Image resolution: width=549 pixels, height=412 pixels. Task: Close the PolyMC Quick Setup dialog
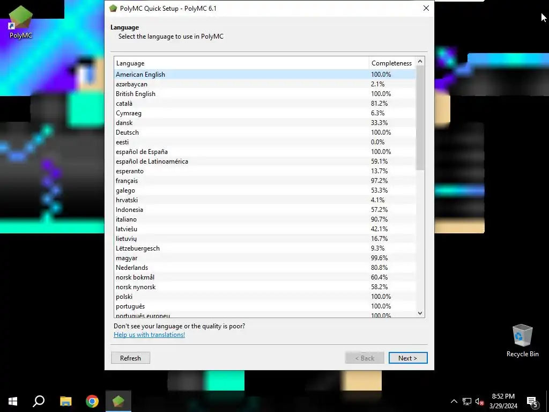click(426, 8)
